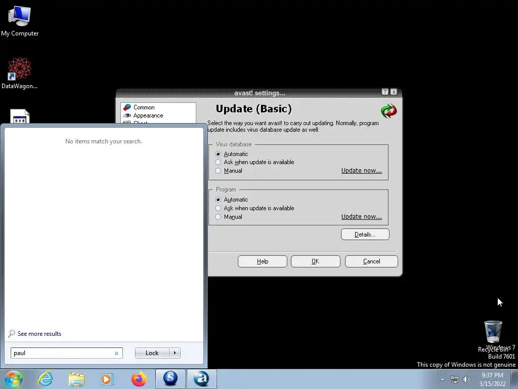Click the avast settings help question icon
Screen dimensions: 518x389
click(x=385, y=92)
